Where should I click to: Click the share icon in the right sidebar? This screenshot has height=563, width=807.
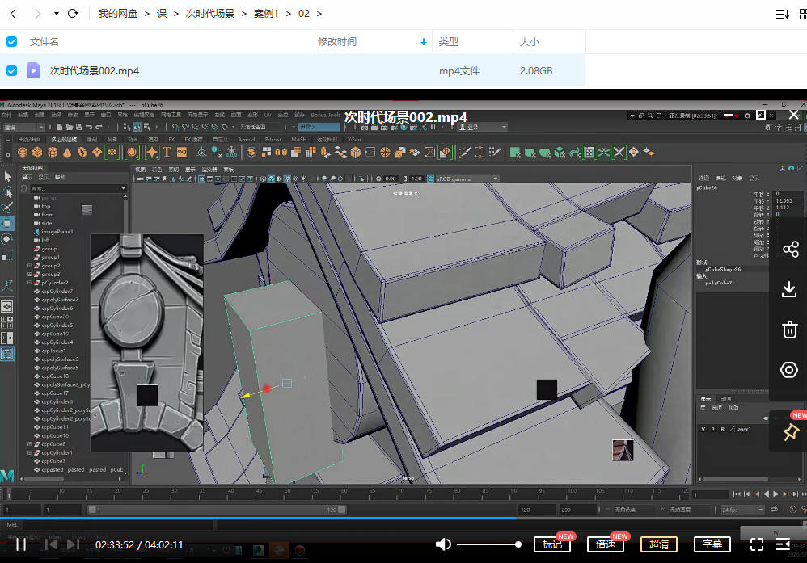[x=790, y=250]
